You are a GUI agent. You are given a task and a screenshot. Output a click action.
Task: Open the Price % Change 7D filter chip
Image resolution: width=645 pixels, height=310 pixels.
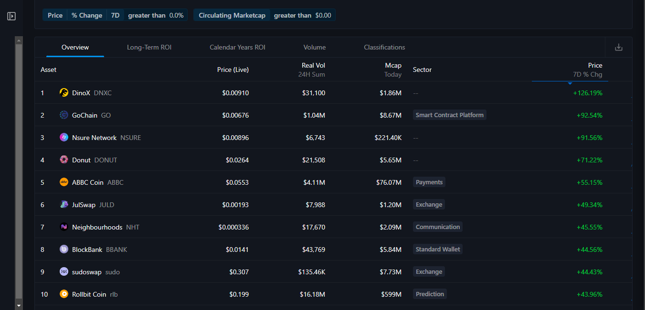(x=115, y=15)
